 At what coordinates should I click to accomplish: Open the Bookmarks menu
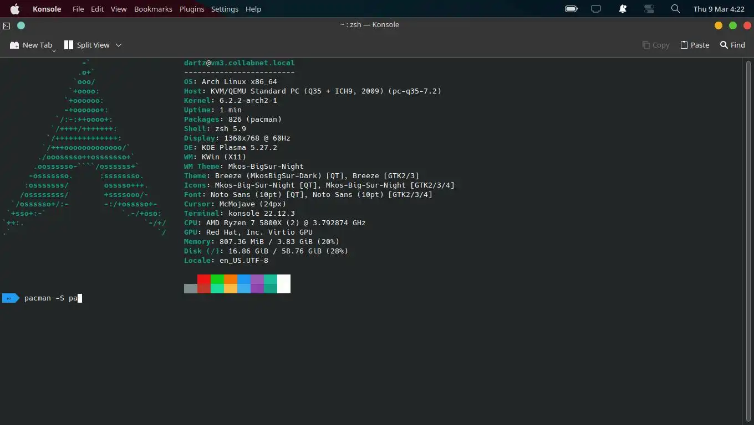153,9
